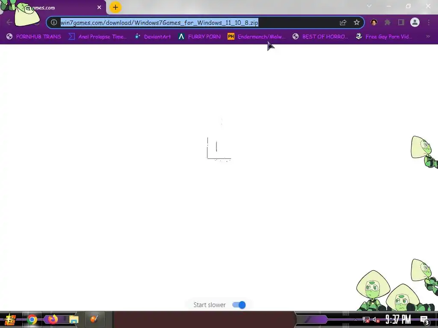The image size is (438, 328).
Task: Open the orange ball app in taskbar
Action: (95, 319)
